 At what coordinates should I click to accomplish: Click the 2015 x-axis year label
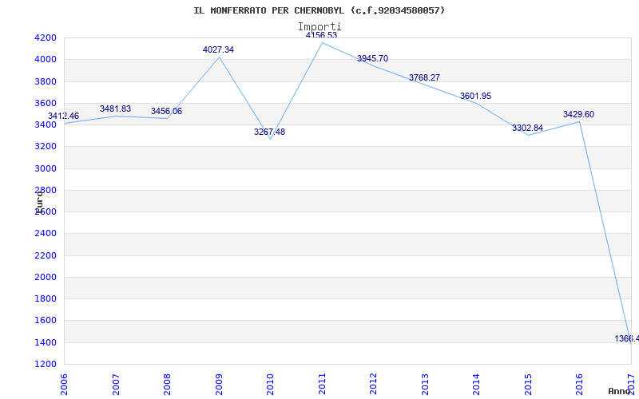(528, 384)
